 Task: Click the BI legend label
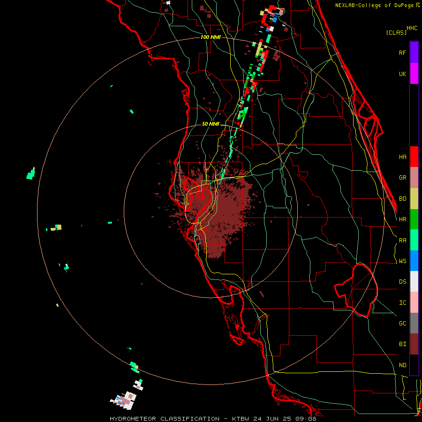pyautogui.click(x=402, y=344)
